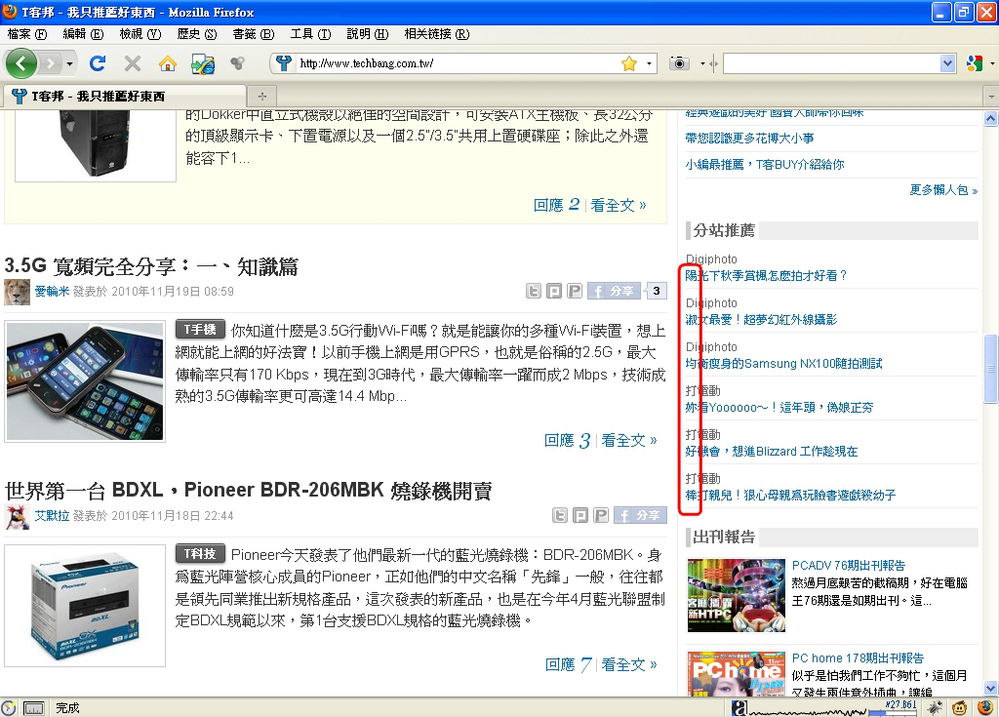Viewport: 999px width, 717px height.
Task: Click the Plurk icon for the BDXL article
Action: 580,515
